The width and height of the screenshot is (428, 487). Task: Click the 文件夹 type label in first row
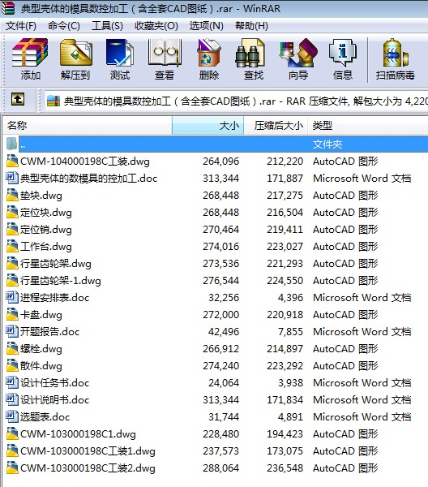[327, 144]
